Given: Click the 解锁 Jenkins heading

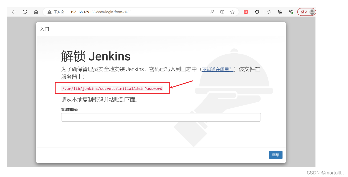Looking at the screenshot, I should [96, 56].
